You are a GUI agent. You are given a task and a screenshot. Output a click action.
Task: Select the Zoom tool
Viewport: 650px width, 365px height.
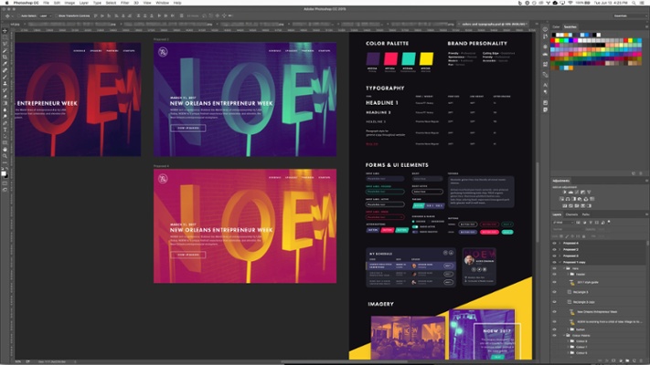click(x=5, y=156)
